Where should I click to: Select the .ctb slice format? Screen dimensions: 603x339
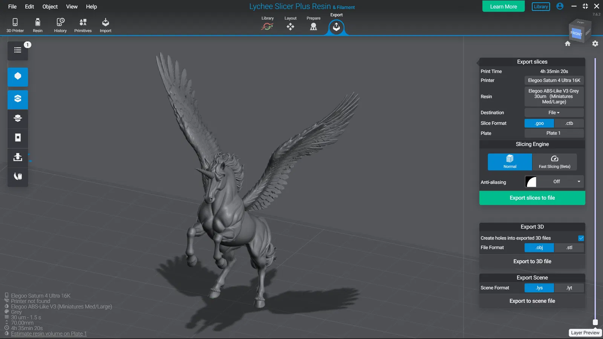pyautogui.click(x=569, y=123)
